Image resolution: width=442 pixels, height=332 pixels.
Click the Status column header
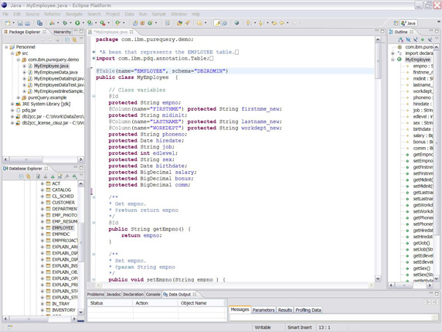coord(110,303)
